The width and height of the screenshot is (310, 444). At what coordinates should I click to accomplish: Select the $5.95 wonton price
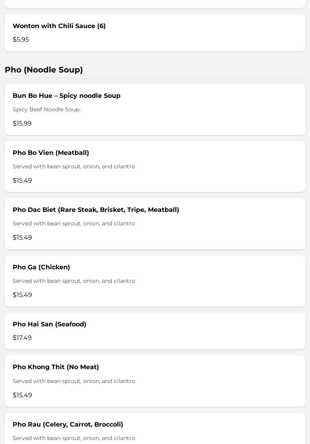pyautogui.click(x=21, y=39)
